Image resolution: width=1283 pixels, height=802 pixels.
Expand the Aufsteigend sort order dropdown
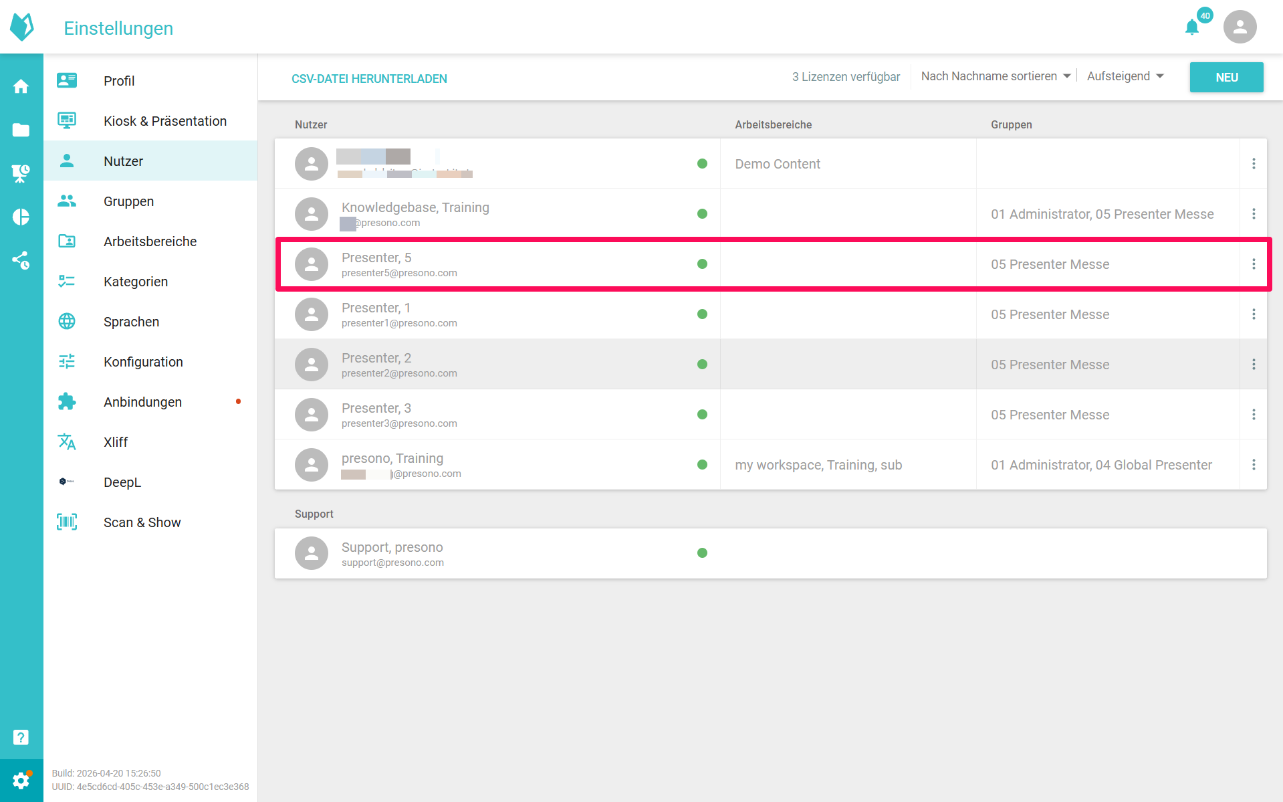[1125, 76]
